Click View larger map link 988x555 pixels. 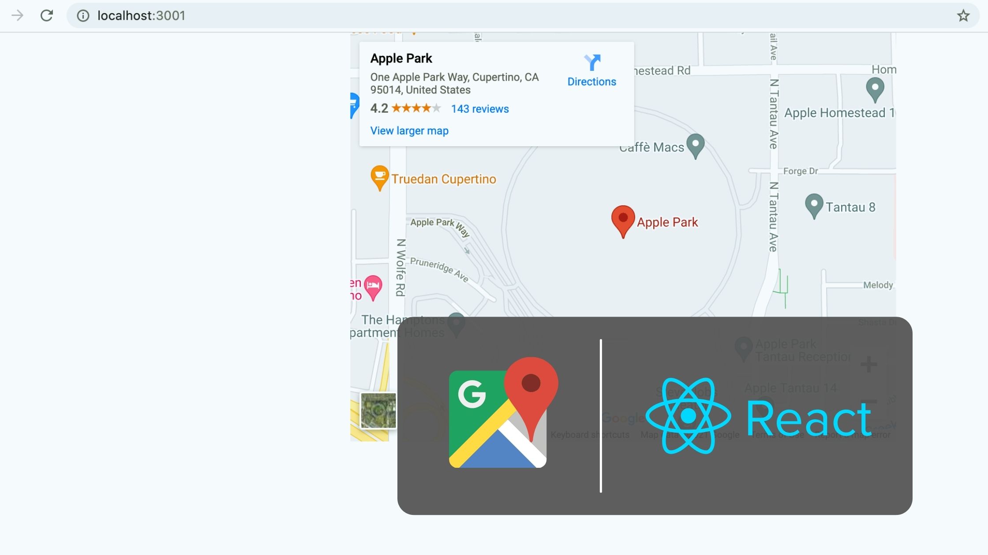click(409, 131)
